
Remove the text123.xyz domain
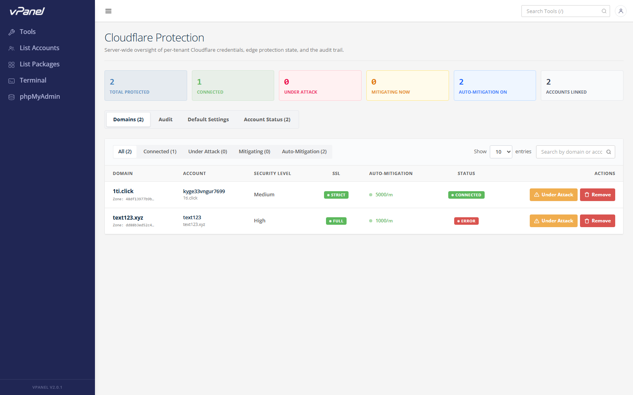point(597,221)
